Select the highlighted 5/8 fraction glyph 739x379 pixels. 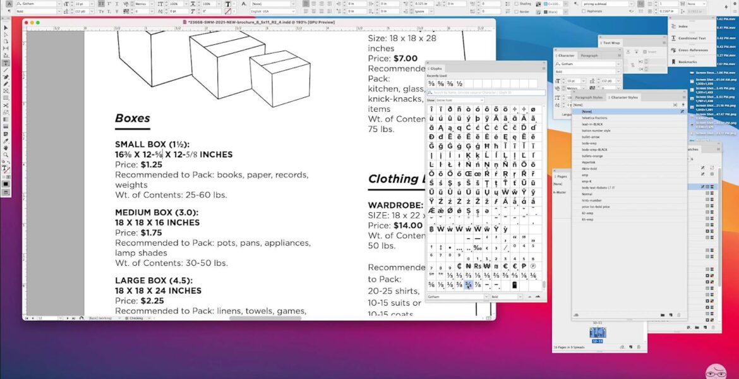click(469, 285)
